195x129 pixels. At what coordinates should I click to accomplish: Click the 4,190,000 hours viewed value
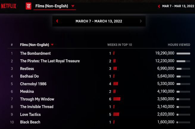pos(166,91)
